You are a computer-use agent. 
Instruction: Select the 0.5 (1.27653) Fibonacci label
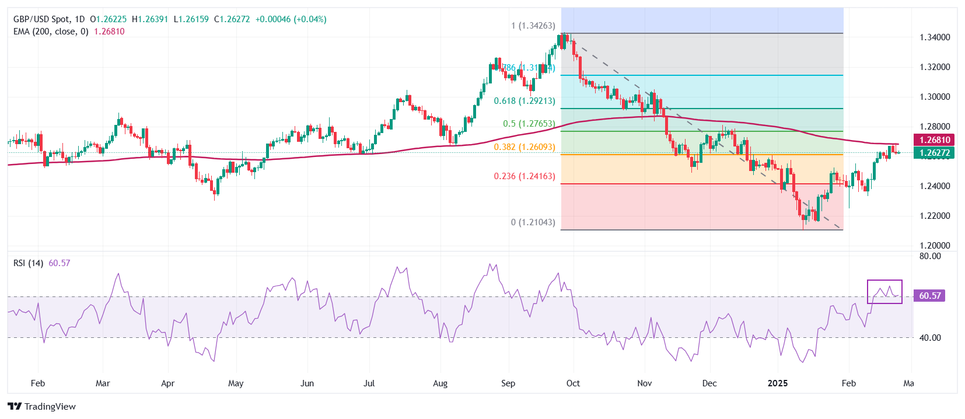[x=529, y=124]
